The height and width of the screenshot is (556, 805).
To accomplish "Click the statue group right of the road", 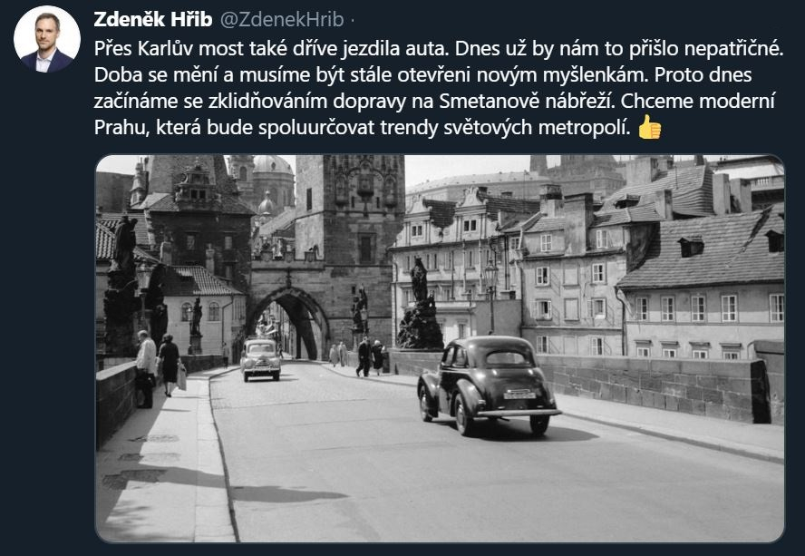I will pyautogui.click(x=420, y=305).
